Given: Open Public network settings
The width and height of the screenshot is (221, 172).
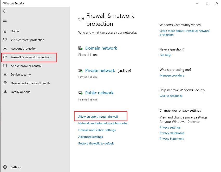Looking at the screenshot, I should click(x=99, y=93).
